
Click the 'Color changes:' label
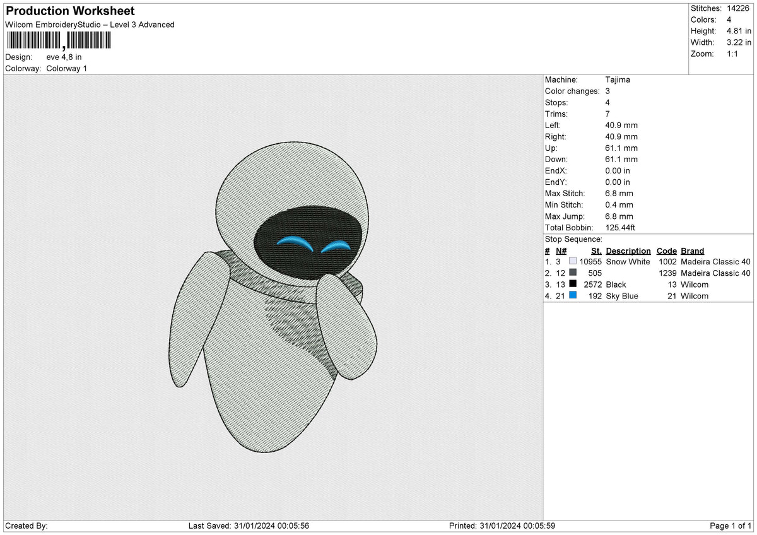tap(572, 91)
